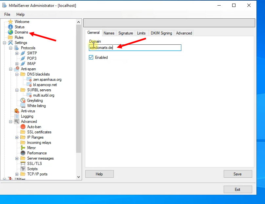
Task: Click the IMAP protocol icon
Action: [x=23, y=64]
